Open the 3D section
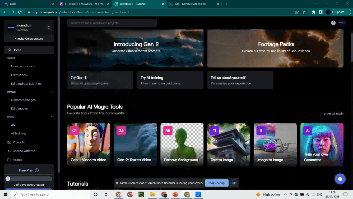This screenshot has width=353, height=199. [13, 125]
